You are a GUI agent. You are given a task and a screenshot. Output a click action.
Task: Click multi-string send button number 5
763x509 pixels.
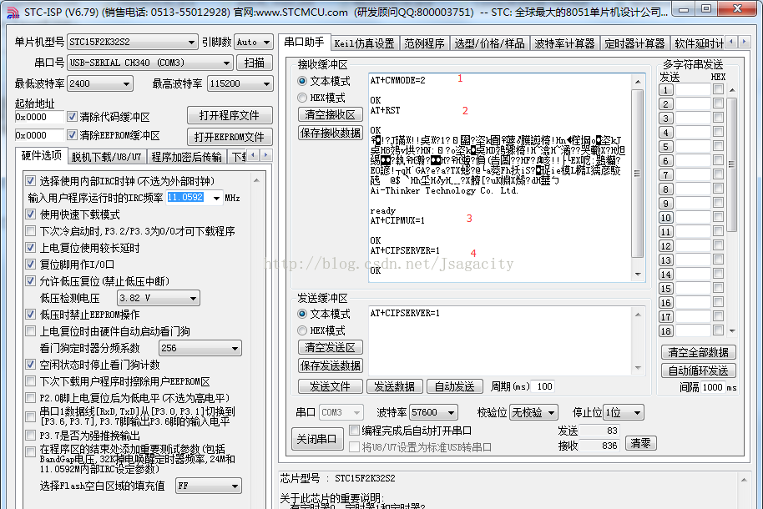tap(665, 147)
